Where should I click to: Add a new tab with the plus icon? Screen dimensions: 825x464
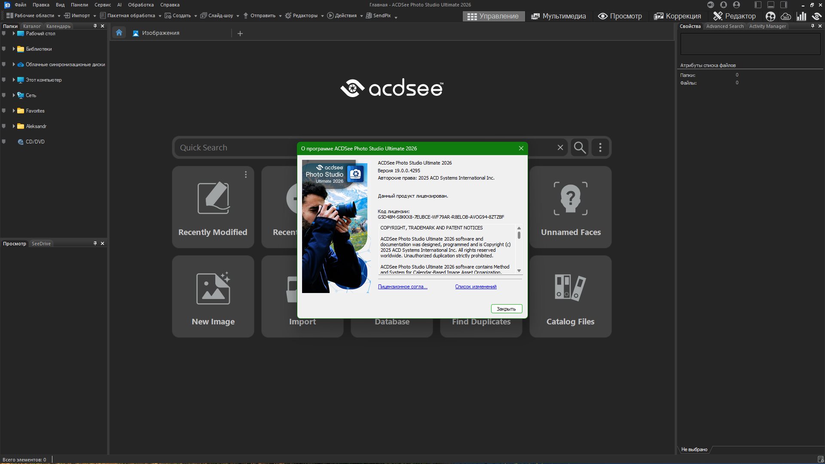pos(240,33)
